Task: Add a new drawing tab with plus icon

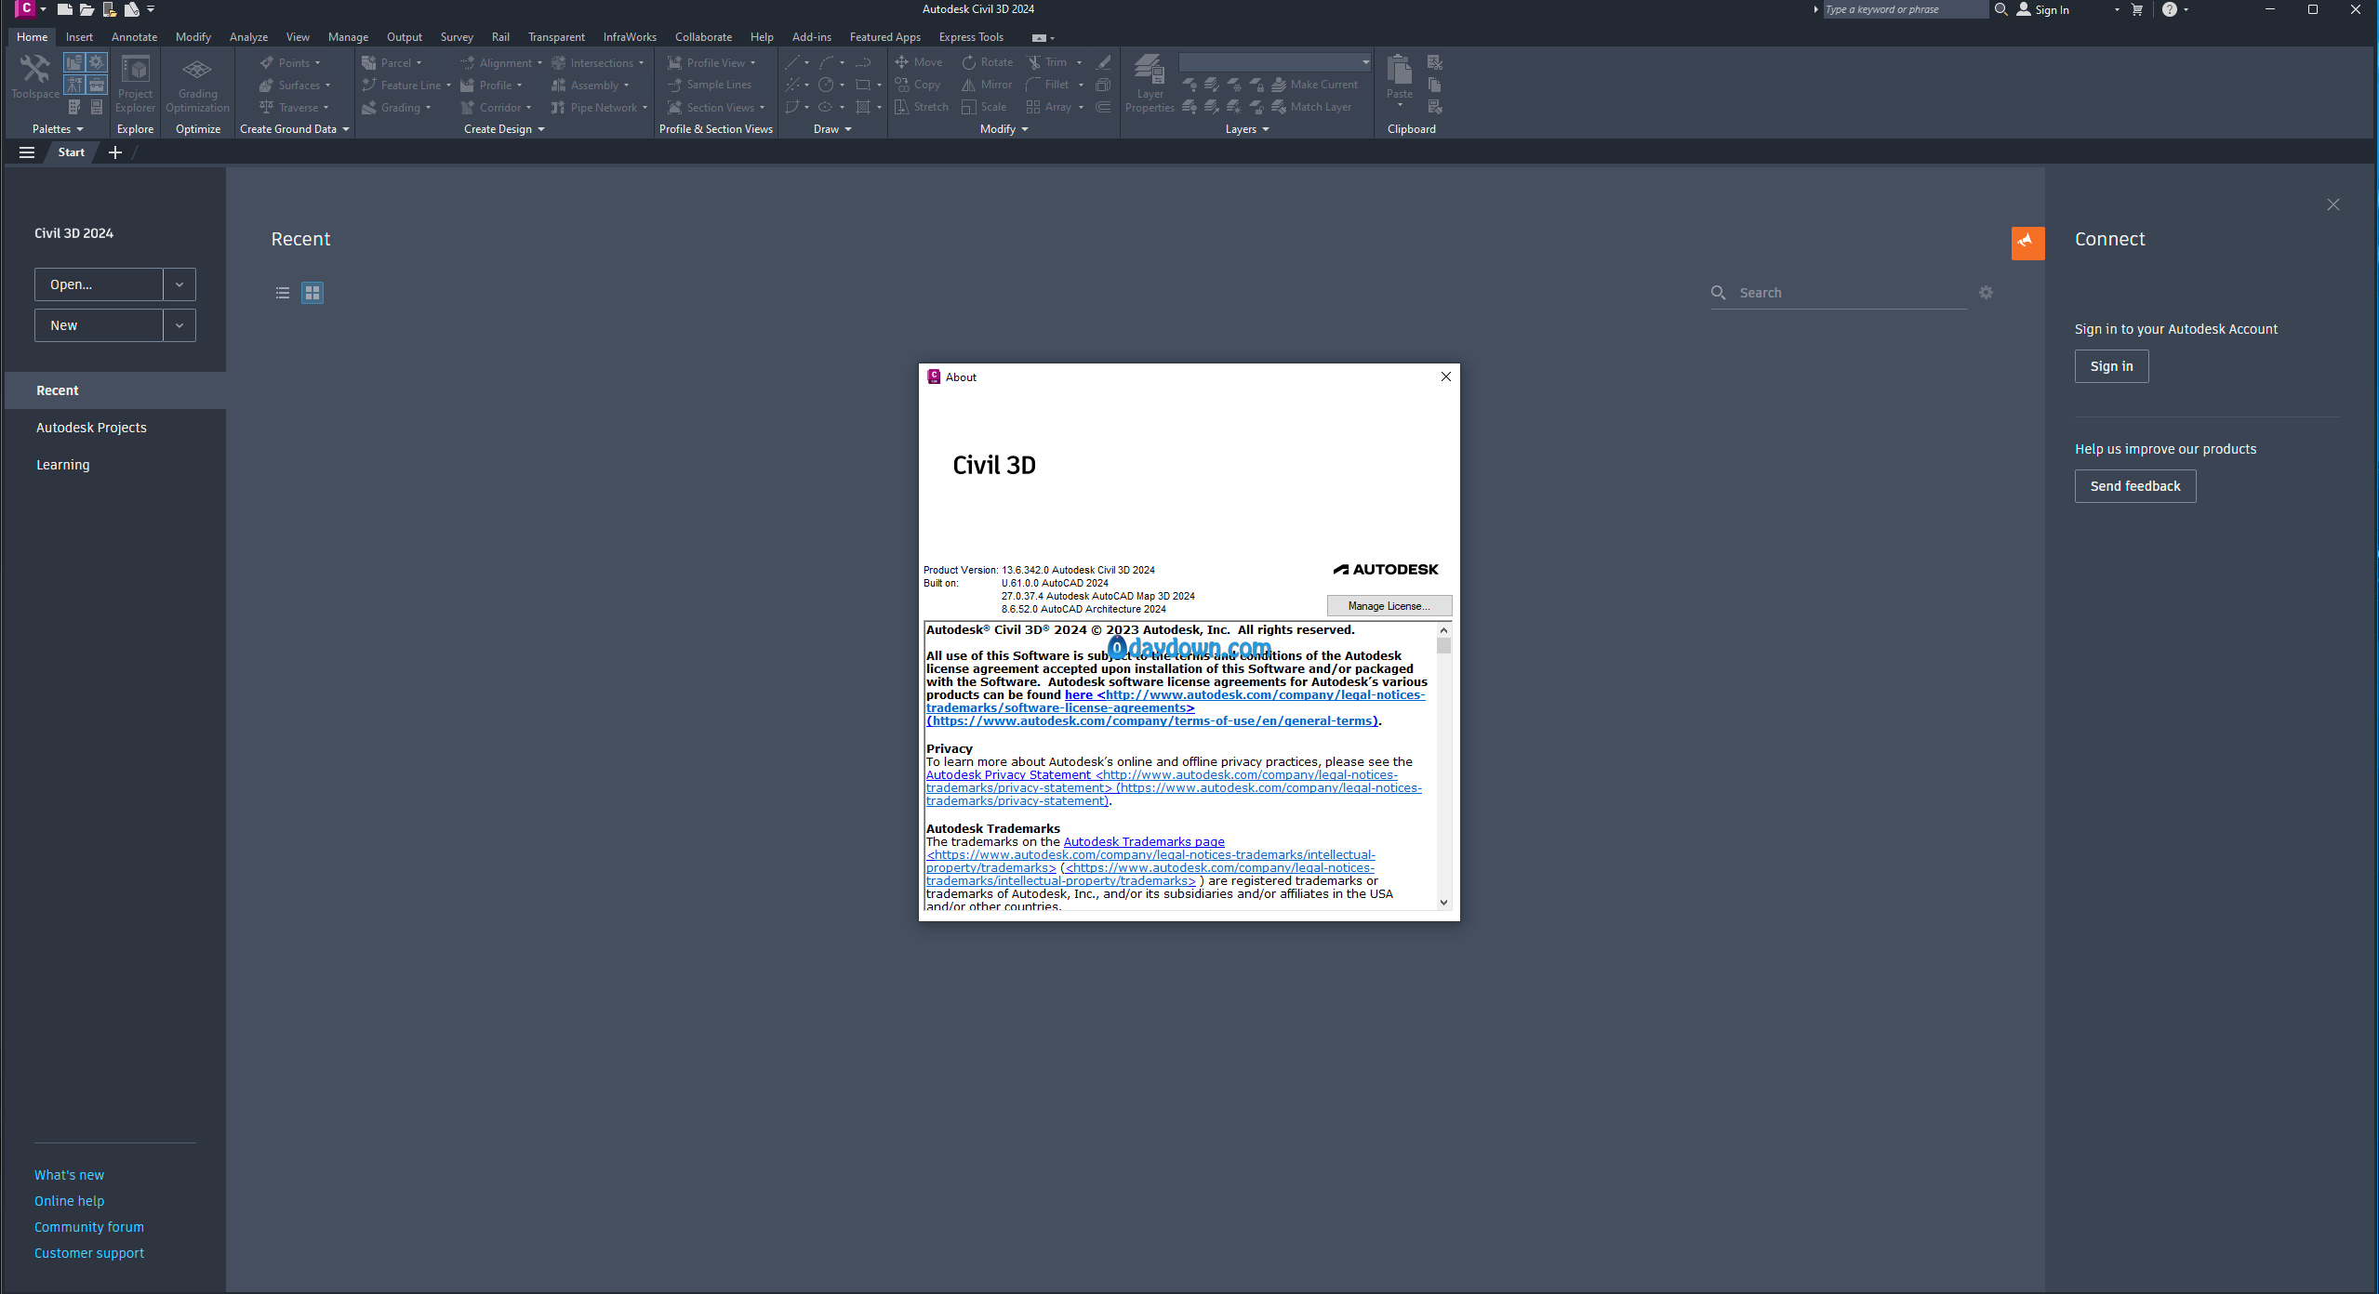Action: tap(115, 152)
